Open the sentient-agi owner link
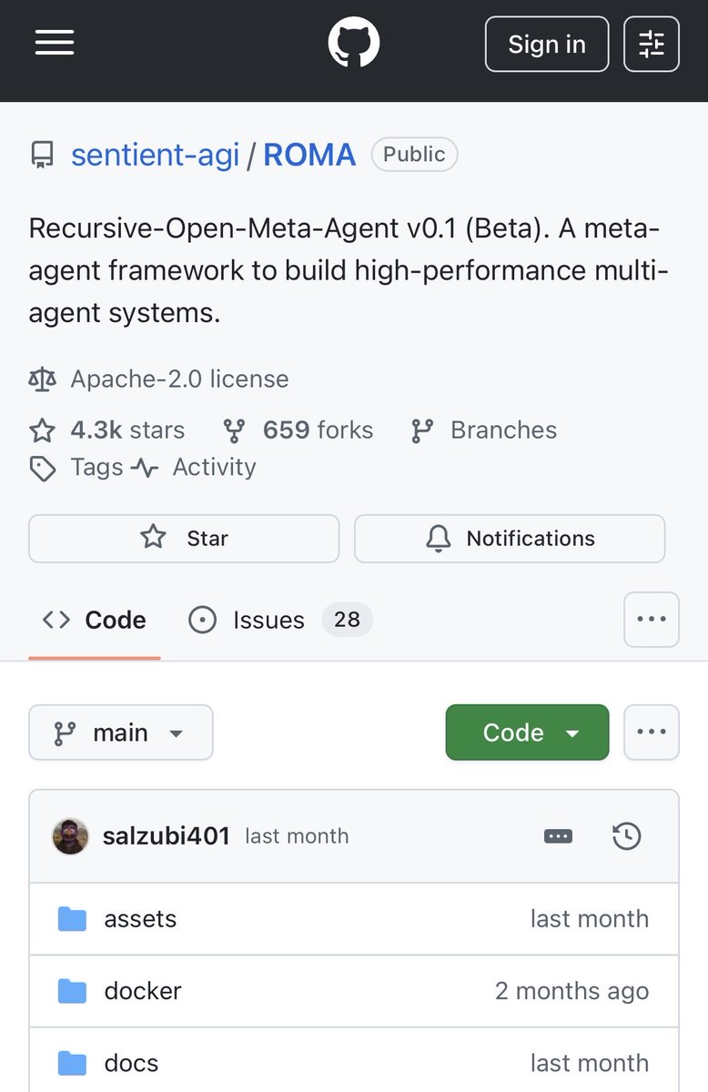This screenshot has height=1092, width=708. click(155, 155)
